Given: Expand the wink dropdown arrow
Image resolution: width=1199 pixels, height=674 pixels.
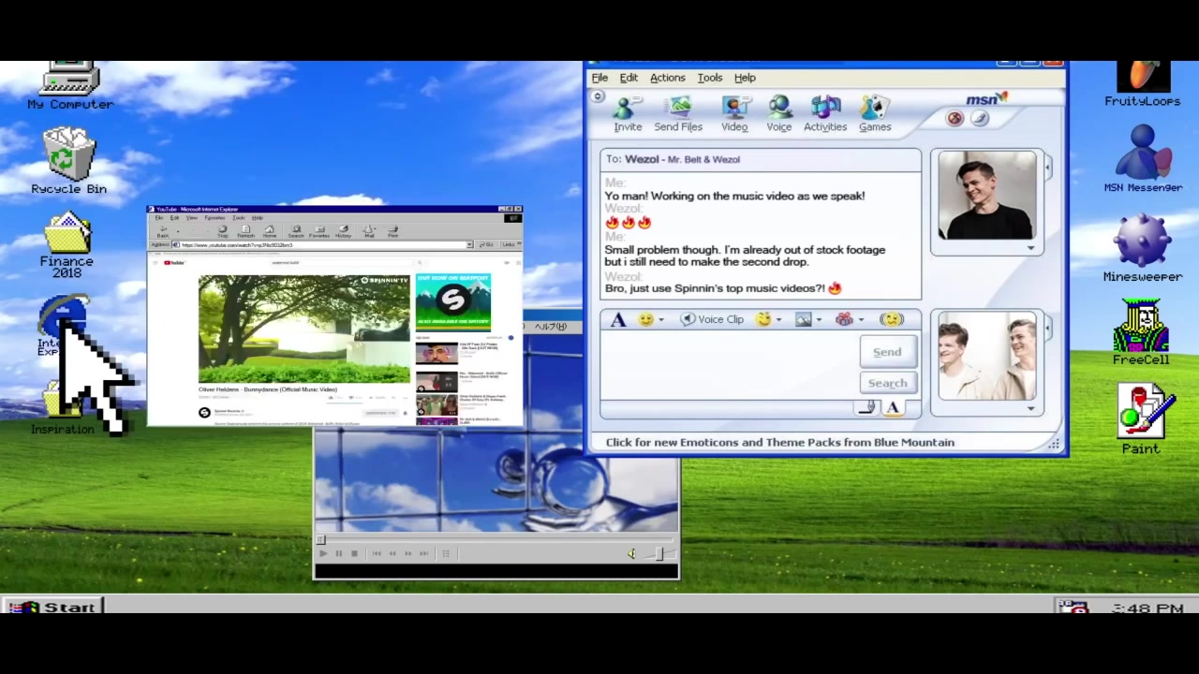Looking at the screenshot, I should click(x=778, y=320).
